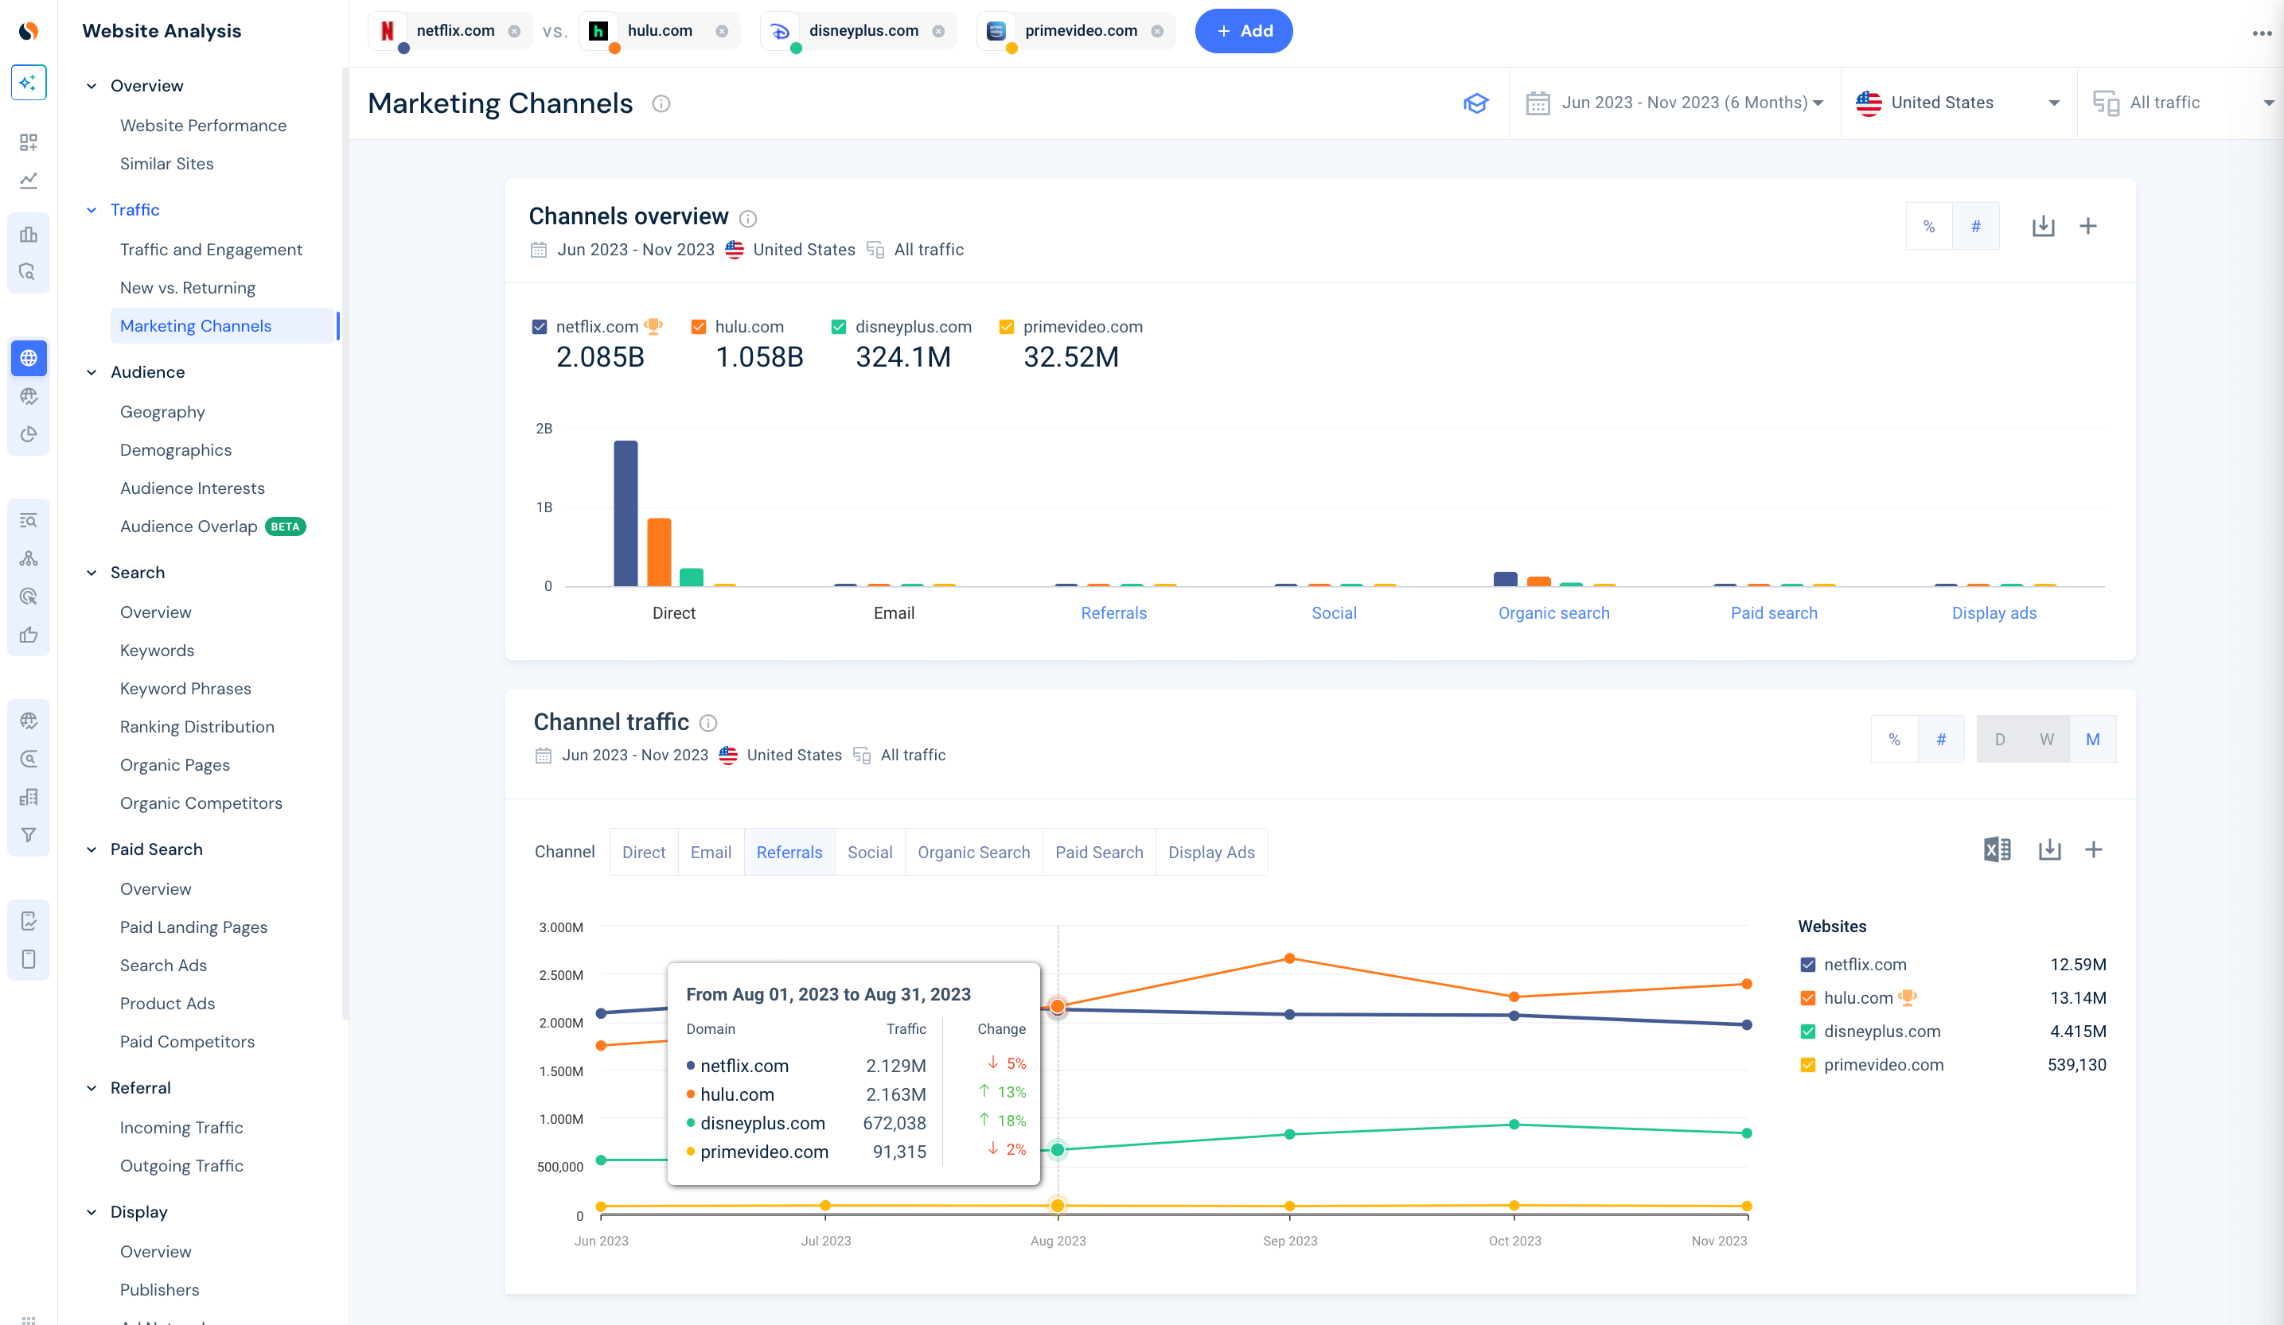This screenshot has width=2284, height=1325.
Task: Collapse the Traffic section in sidebar
Action: coord(92,210)
